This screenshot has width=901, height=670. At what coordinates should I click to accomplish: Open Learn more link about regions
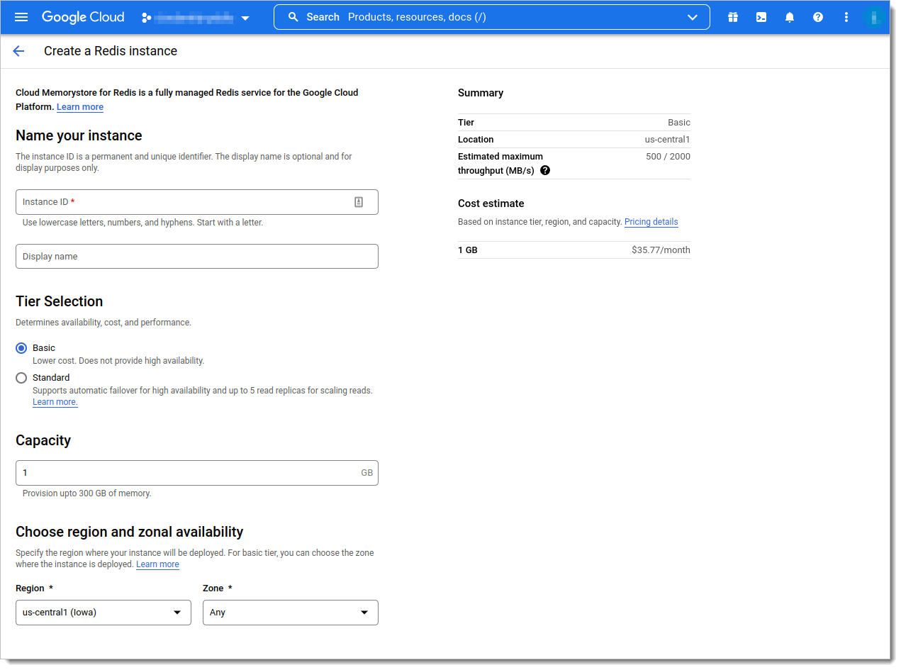(x=157, y=564)
